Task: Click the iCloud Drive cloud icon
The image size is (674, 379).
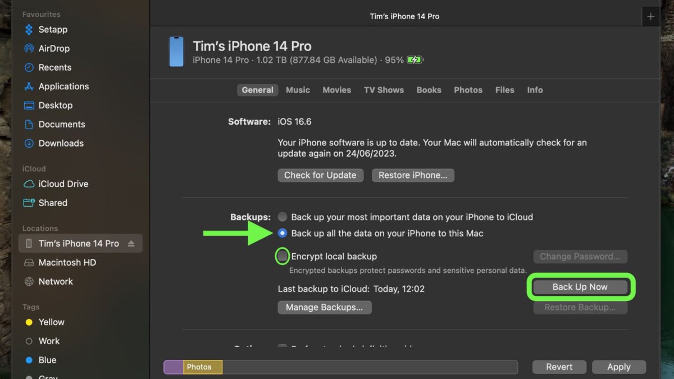Action: pos(29,184)
